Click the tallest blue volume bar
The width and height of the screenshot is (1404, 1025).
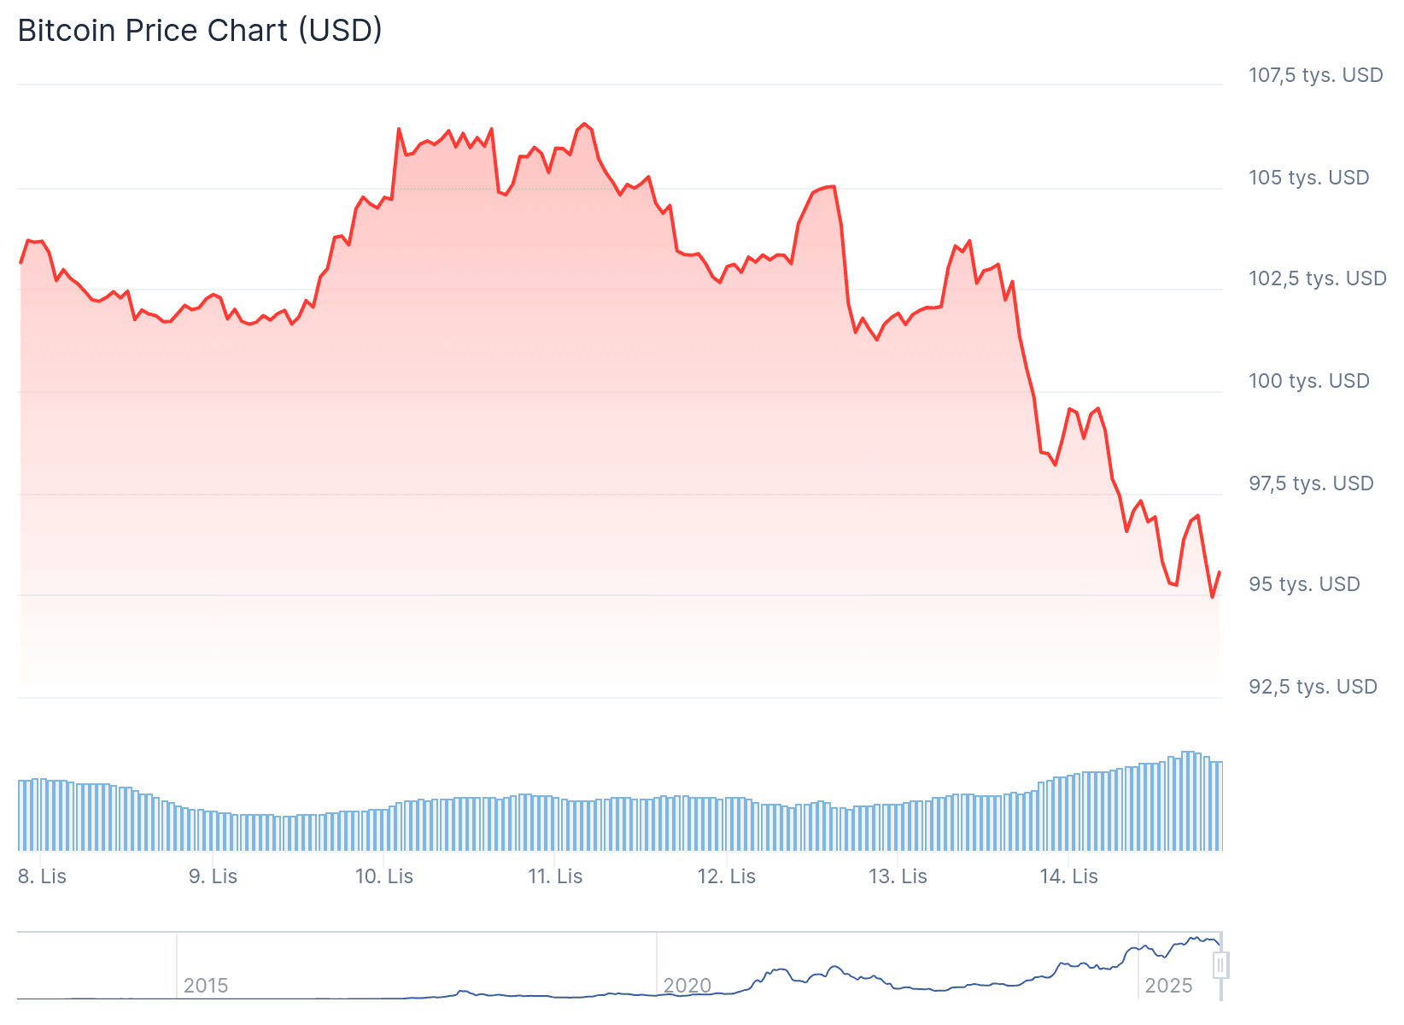click(1185, 800)
